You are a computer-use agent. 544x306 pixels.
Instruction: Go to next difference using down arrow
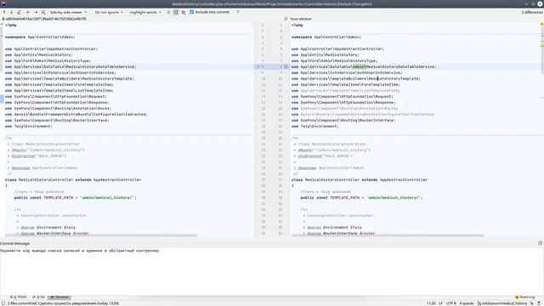11,12
